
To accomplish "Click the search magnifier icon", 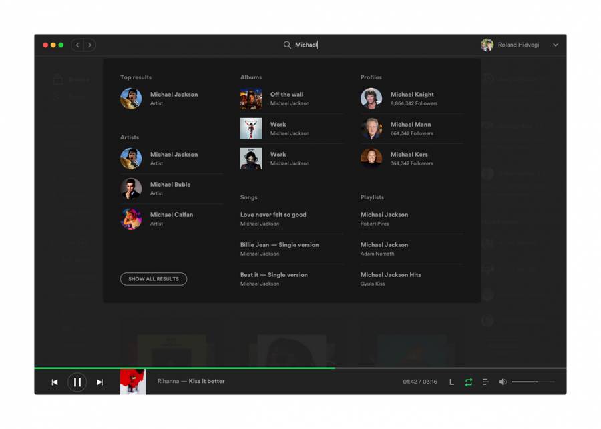I will pos(287,45).
